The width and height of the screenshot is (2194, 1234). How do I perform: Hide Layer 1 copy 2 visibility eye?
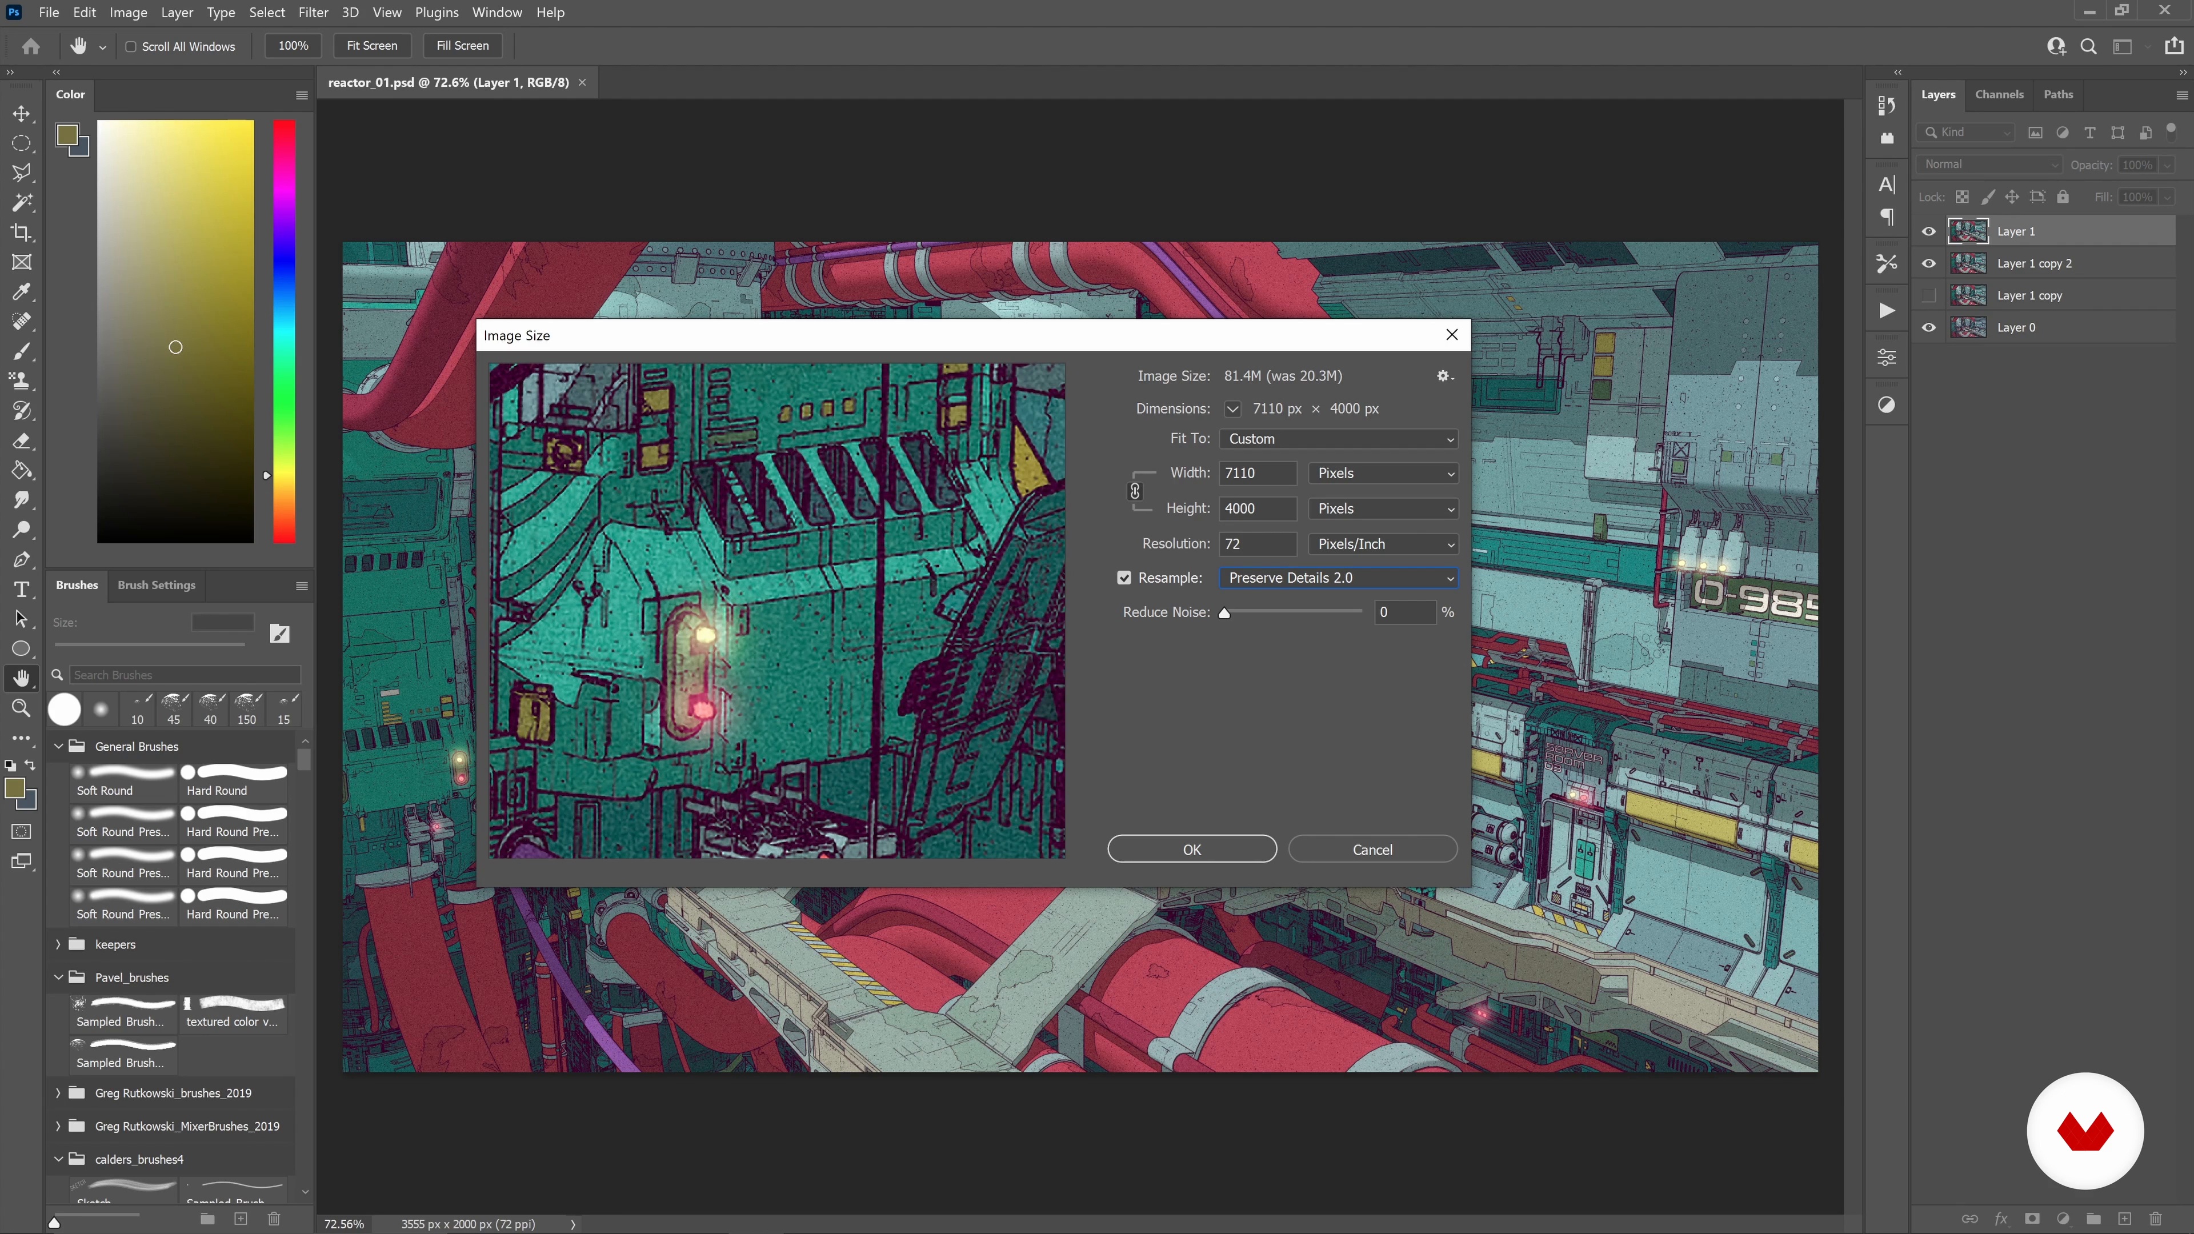coord(1929,264)
